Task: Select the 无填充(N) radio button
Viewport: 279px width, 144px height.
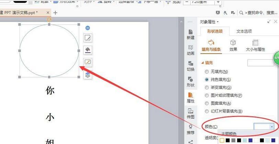Action: tap(207, 72)
